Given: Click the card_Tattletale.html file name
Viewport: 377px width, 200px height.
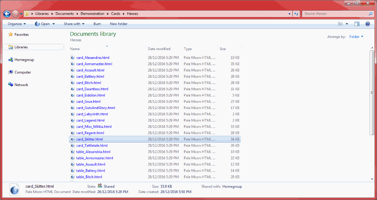Looking at the screenshot, I should point(92,145).
